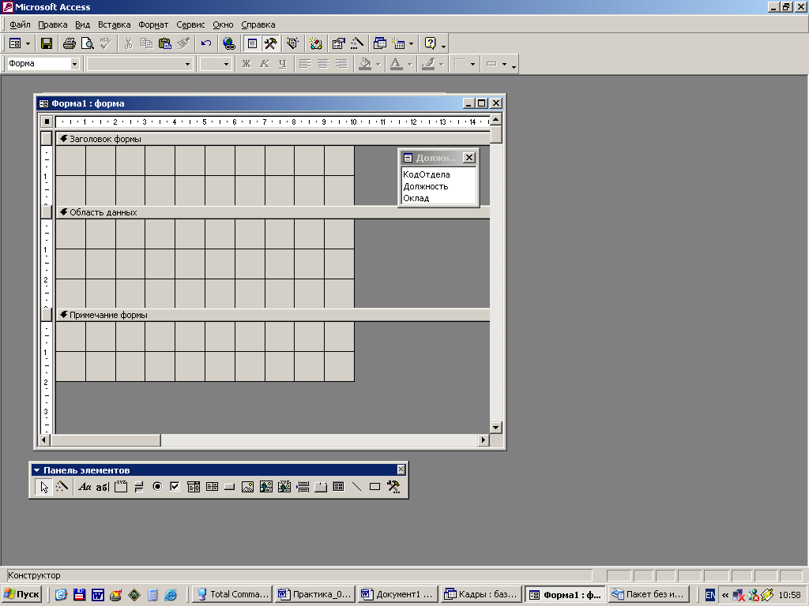Open the Вид menu
This screenshot has width=809, height=606.
click(82, 24)
